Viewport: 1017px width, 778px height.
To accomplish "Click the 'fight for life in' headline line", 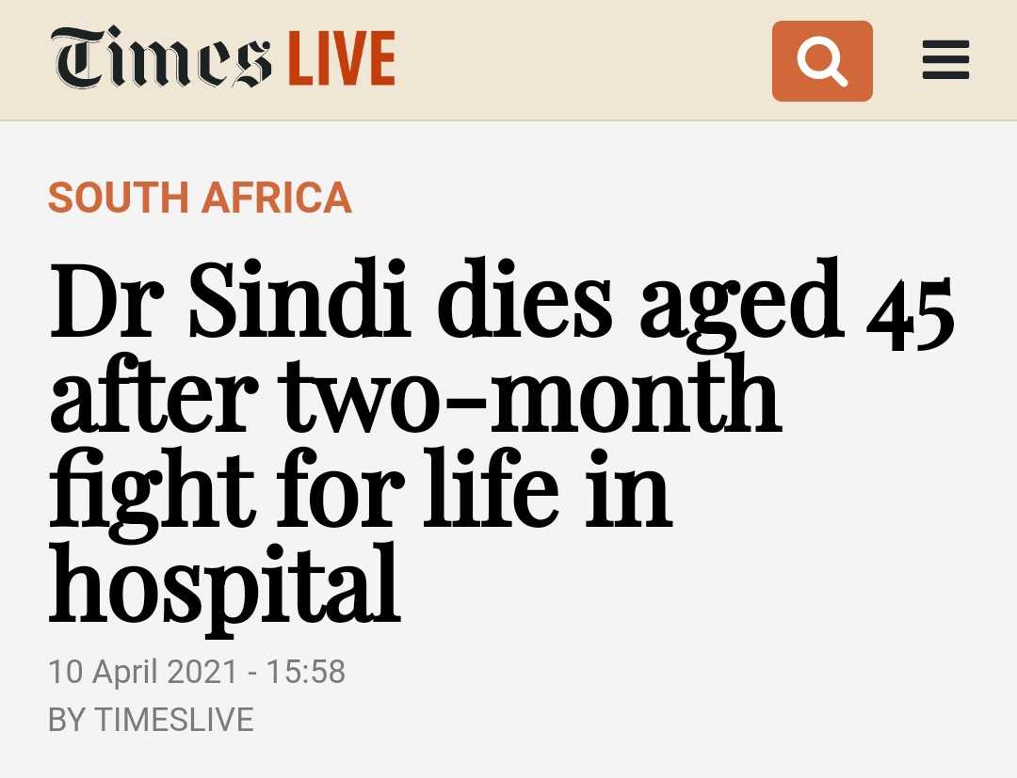I will [360, 491].
